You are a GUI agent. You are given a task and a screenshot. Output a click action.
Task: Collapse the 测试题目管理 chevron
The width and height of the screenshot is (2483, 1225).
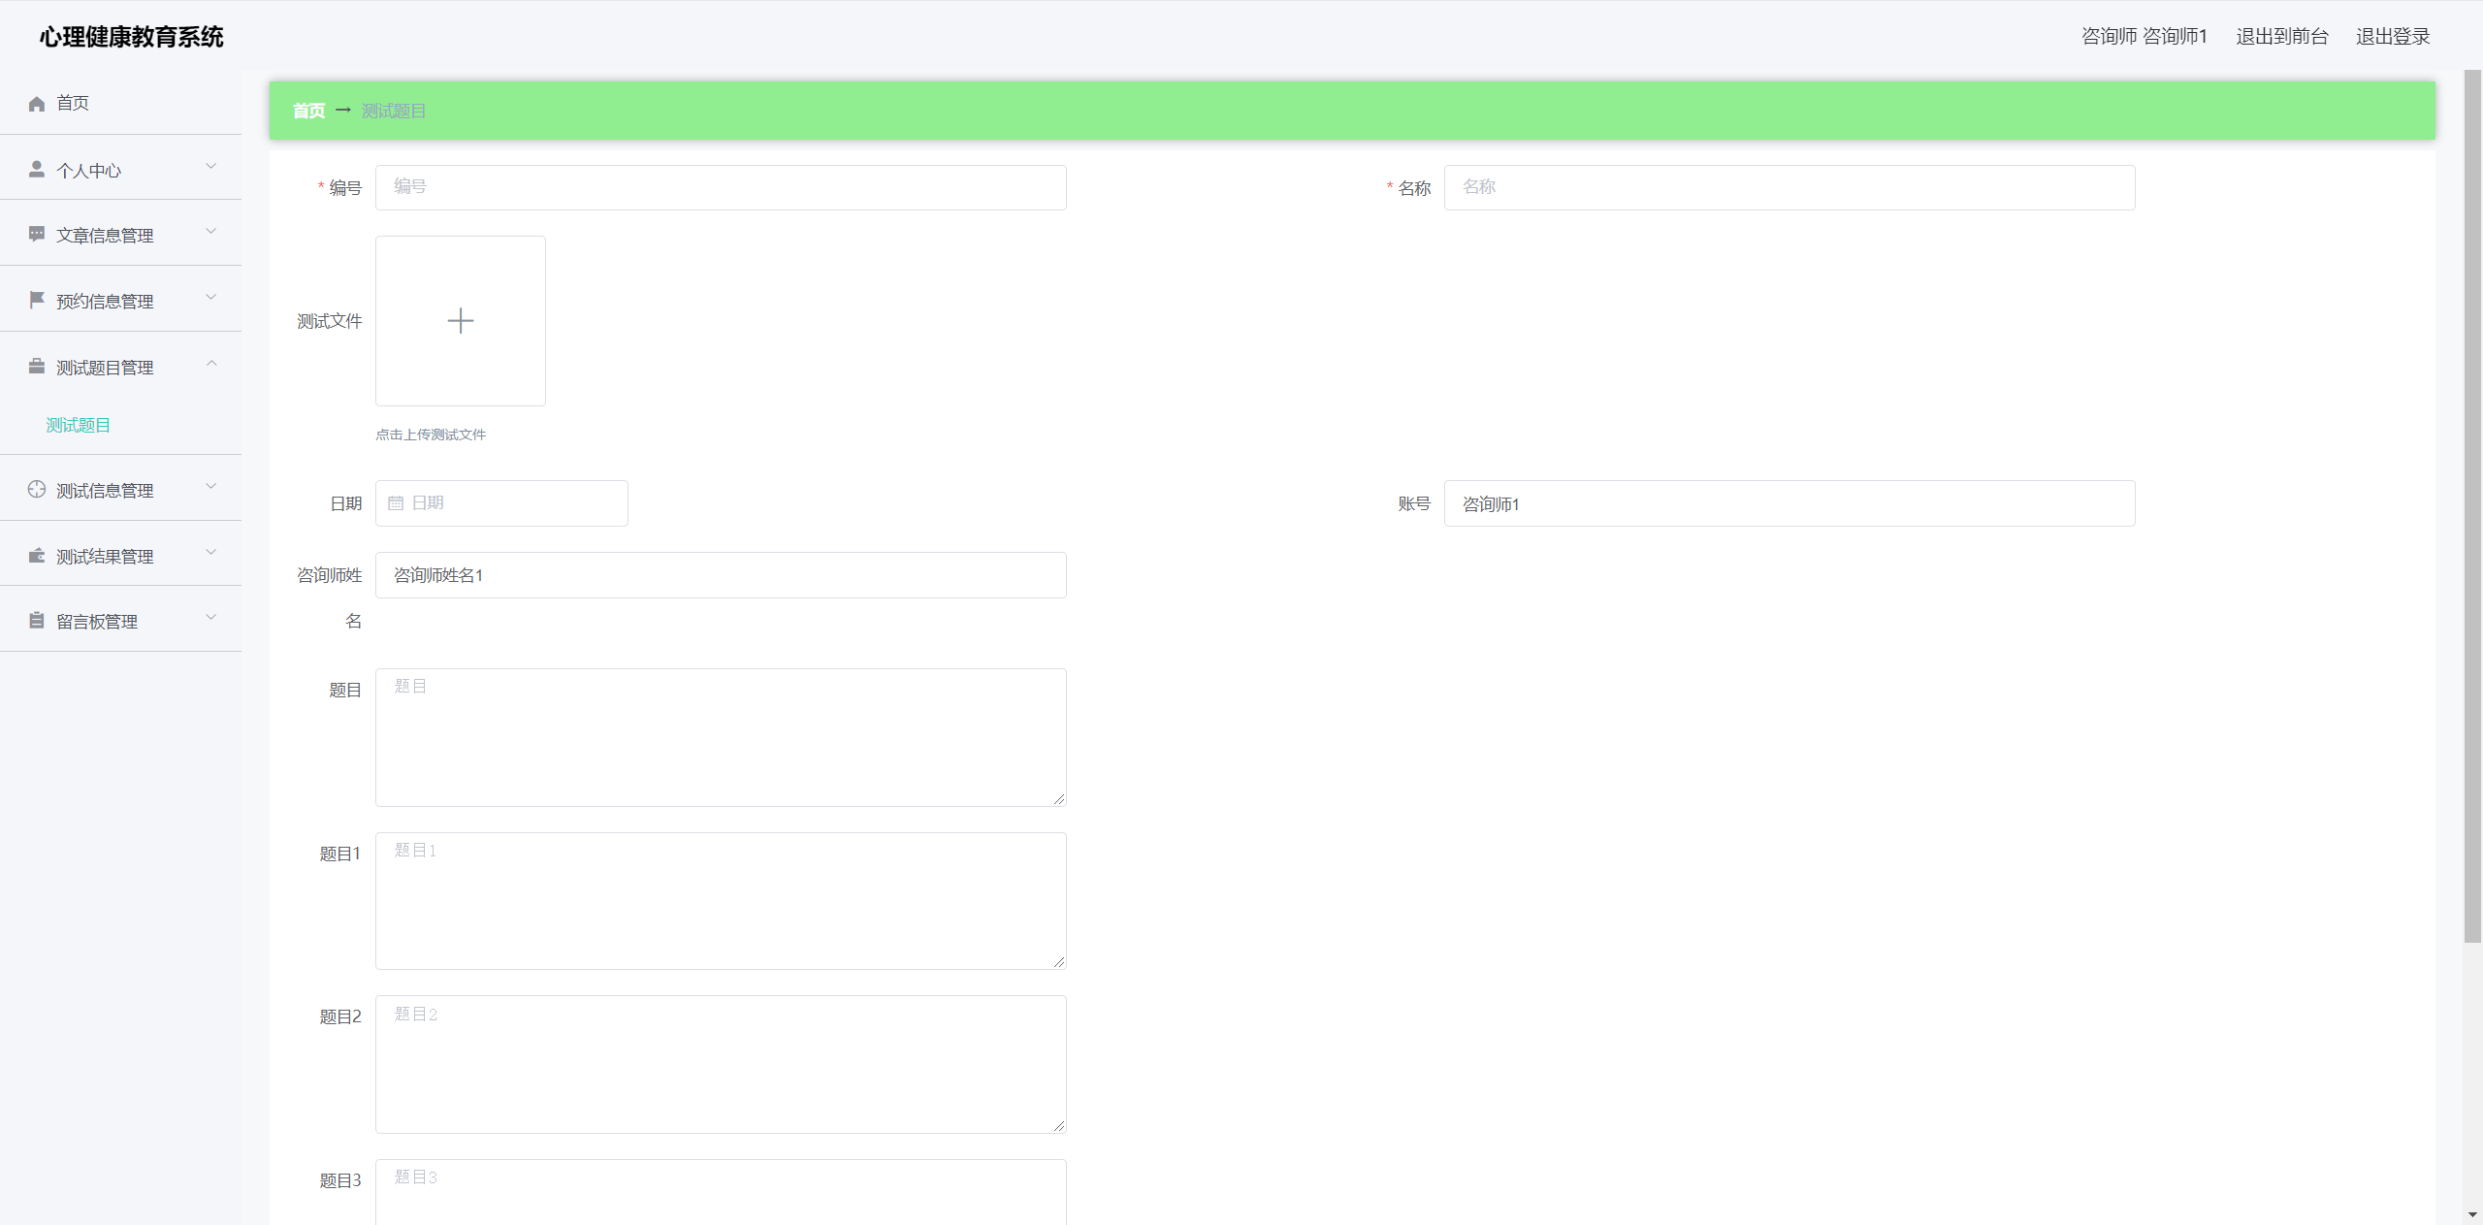click(211, 364)
